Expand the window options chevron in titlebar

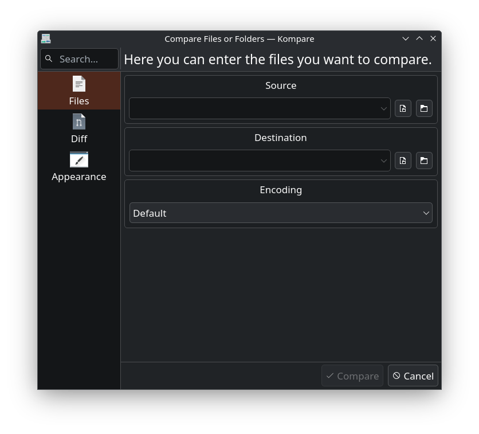[406, 38]
